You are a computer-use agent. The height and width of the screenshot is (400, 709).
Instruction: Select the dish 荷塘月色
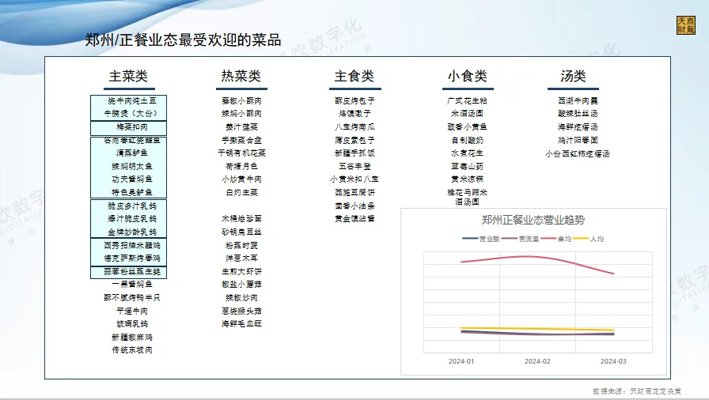[x=241, y=167]
